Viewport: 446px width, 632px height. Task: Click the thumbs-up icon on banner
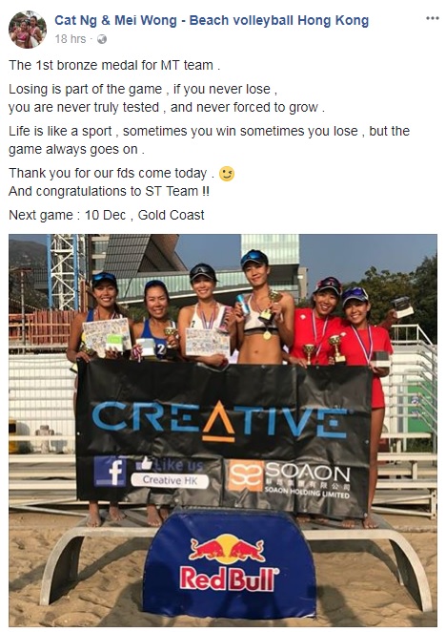[x=145, y=464]
